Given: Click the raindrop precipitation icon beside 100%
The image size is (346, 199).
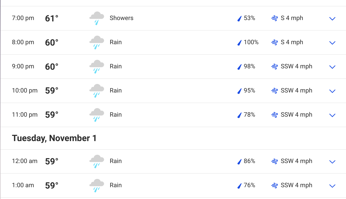Looking at the screenshot, I should pyautogui.click(x=239, y=43).
